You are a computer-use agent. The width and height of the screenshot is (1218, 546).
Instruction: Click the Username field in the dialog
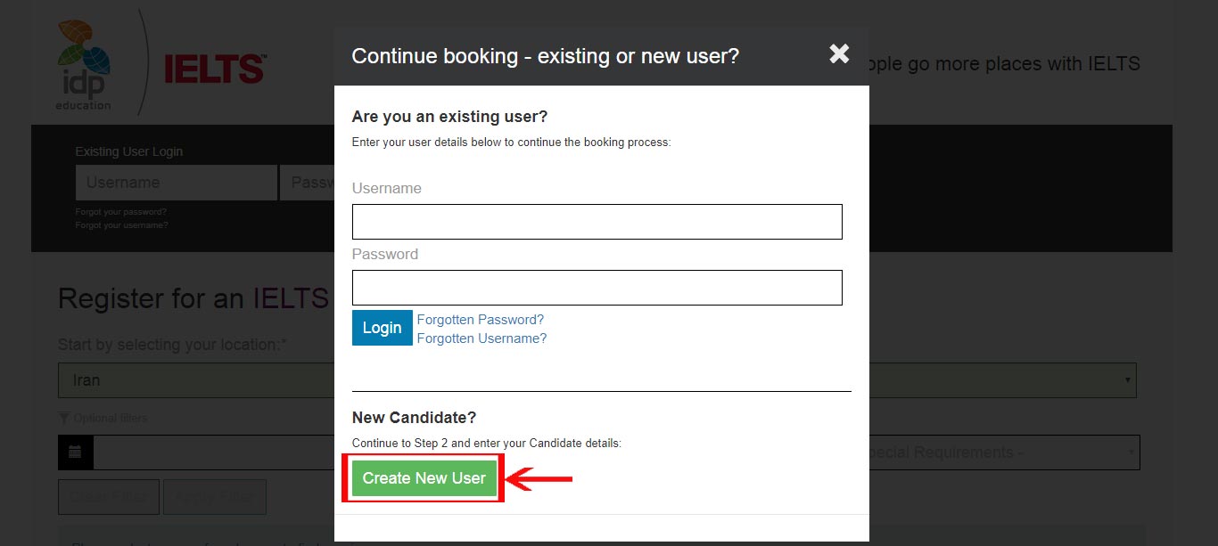pos(597,222)
